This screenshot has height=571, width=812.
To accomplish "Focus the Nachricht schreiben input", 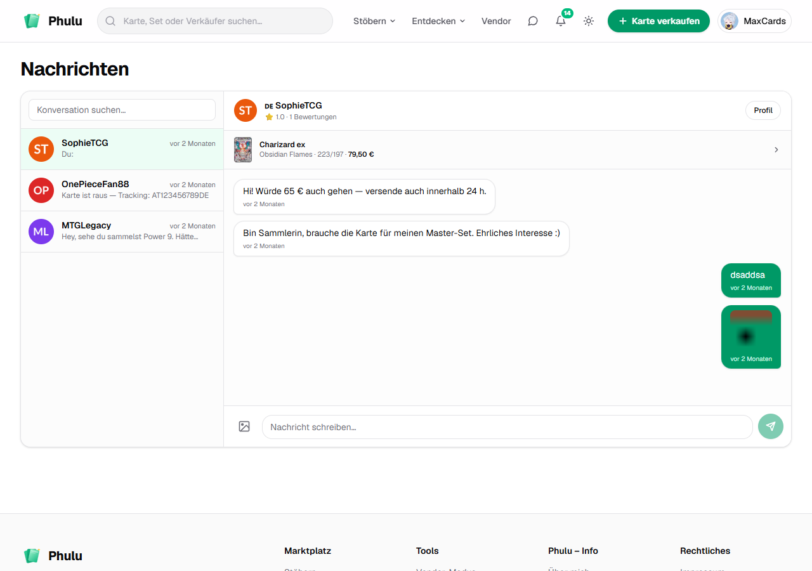I will 507,427.
